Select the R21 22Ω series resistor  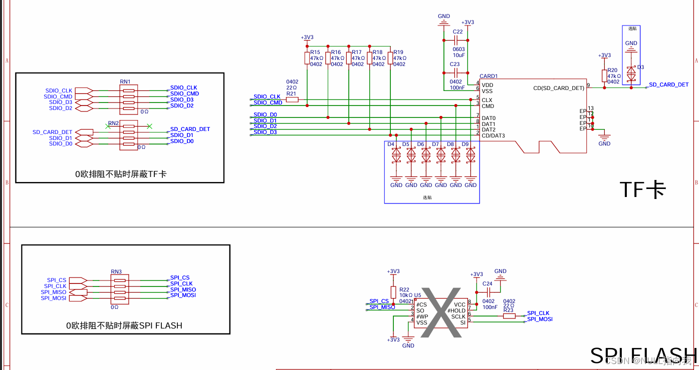click(x=292, y=99)
